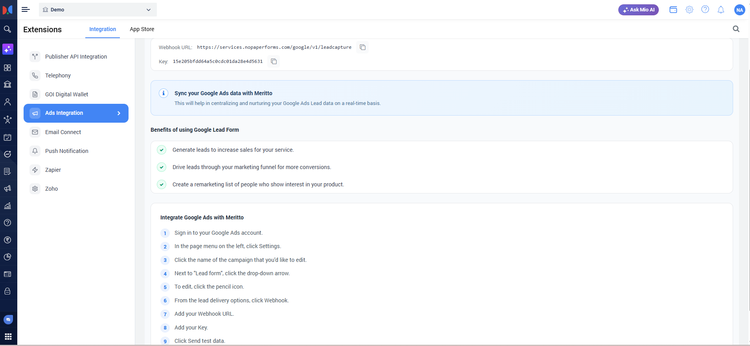Image resolution: width=750 pixels, height=346 pixels.
Task: Click the Extensions page search icon
Action: (736, 29)
